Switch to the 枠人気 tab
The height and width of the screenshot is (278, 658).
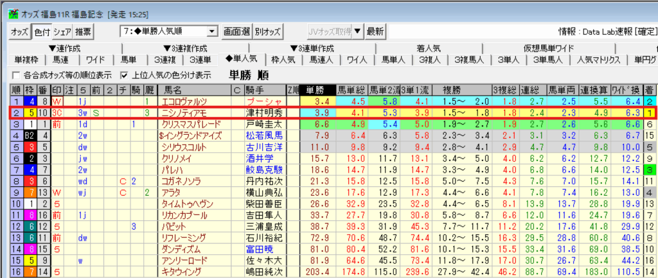click(283, 60)
